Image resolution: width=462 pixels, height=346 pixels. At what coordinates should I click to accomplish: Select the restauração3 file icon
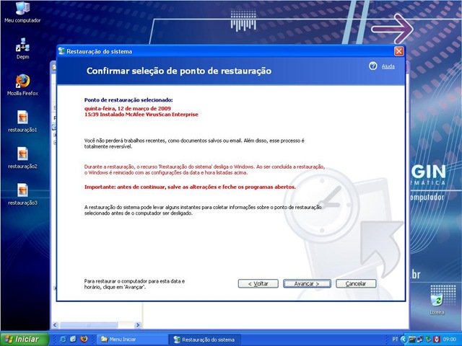[x=22, y=195]
